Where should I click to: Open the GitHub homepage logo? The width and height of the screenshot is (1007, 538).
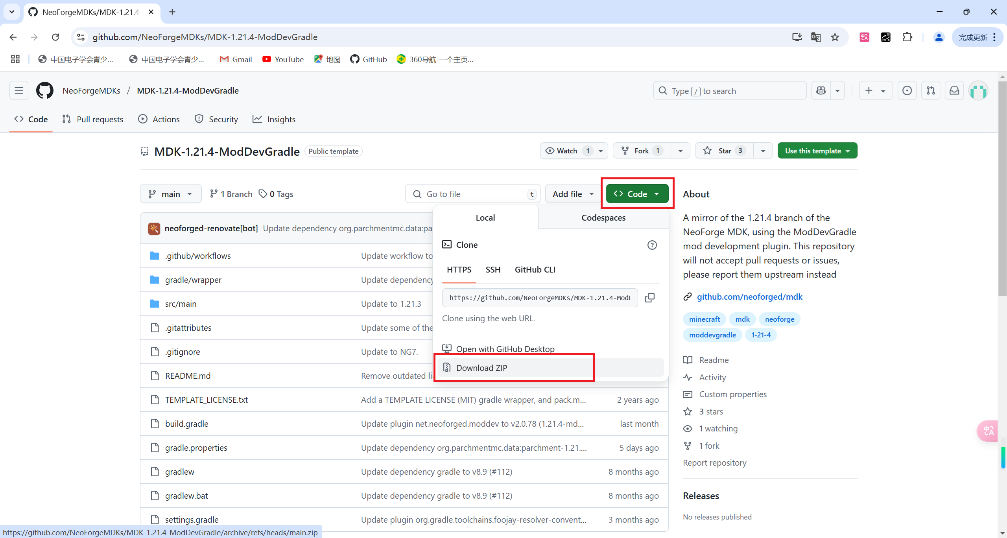45,91
